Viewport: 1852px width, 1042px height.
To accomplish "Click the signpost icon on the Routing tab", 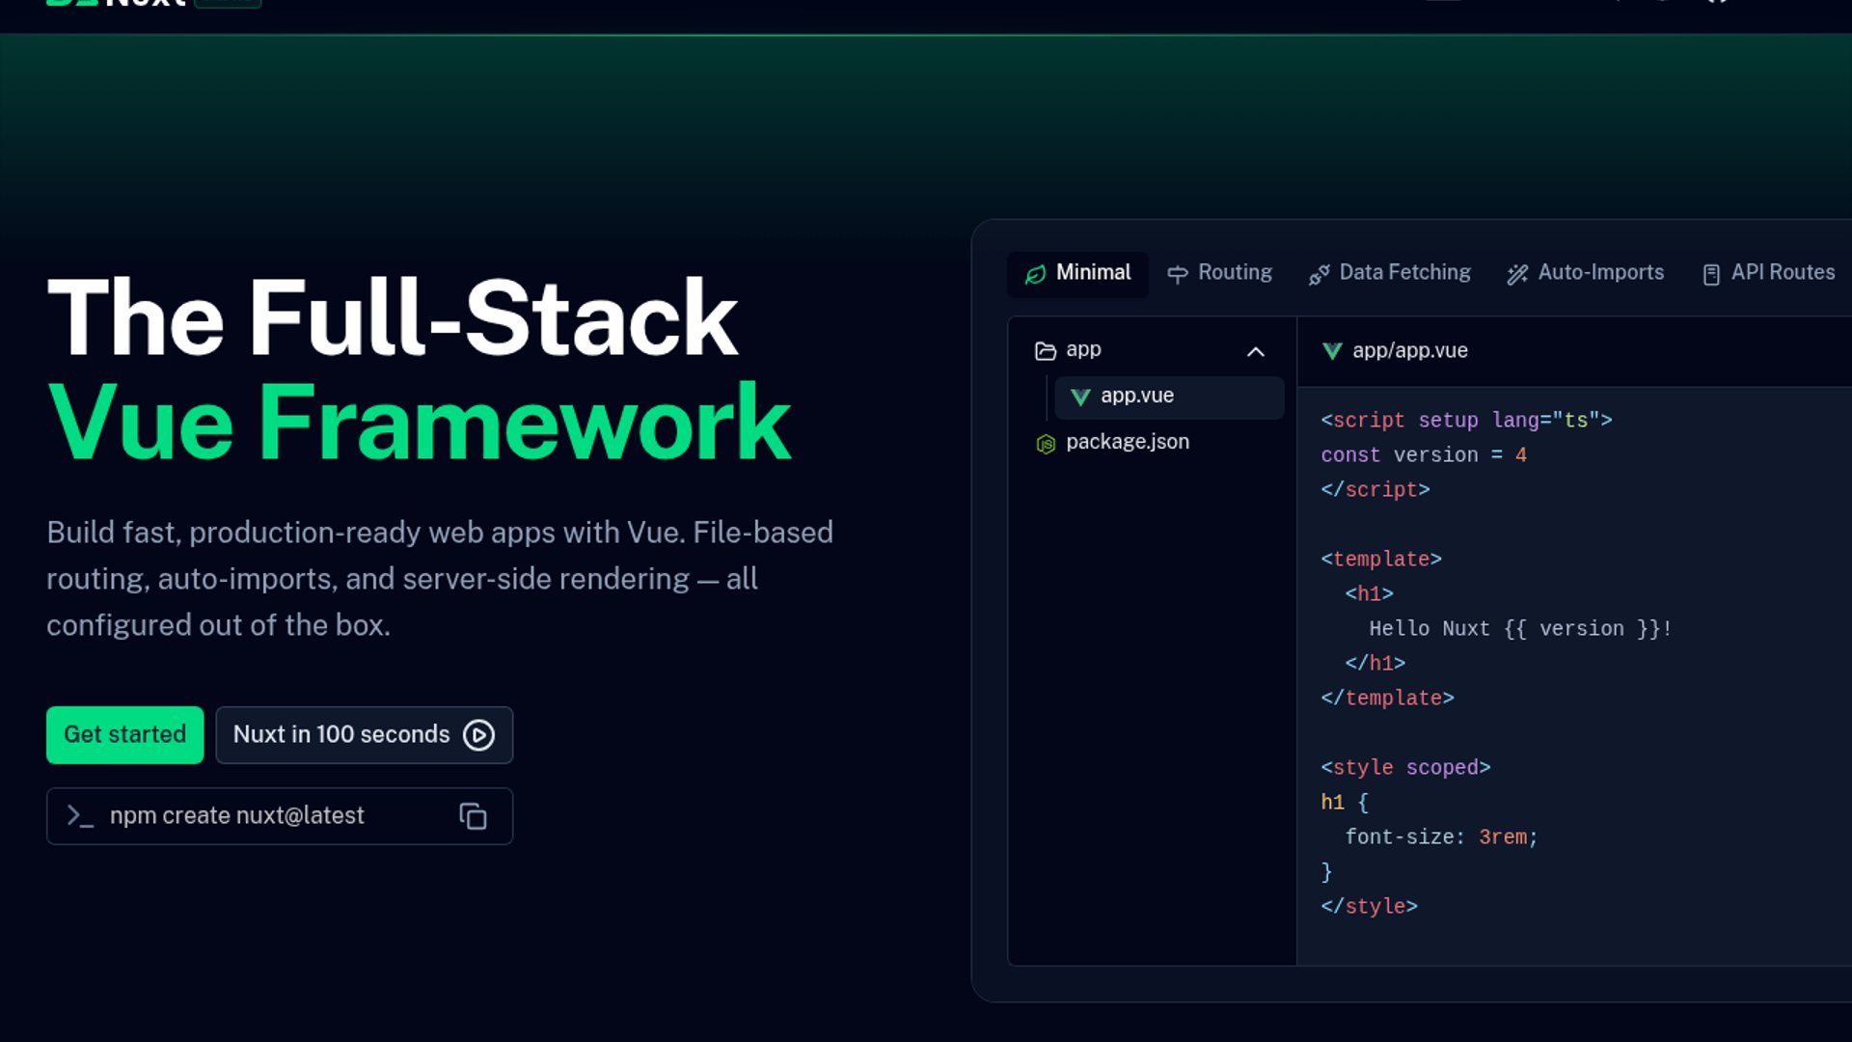I will coord(1177,275).
